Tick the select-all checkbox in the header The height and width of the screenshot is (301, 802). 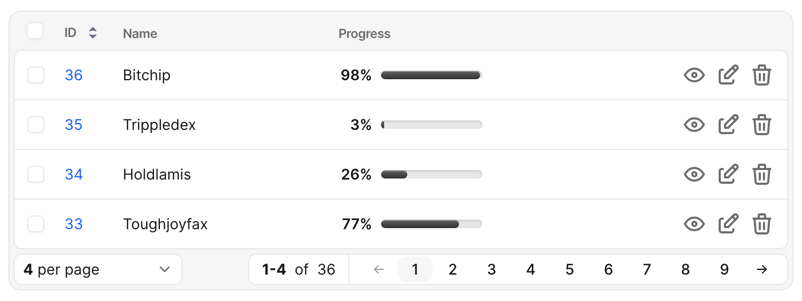click(35, 31)
